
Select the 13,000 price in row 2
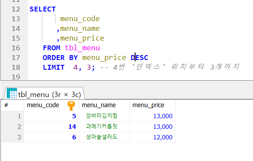153,127
